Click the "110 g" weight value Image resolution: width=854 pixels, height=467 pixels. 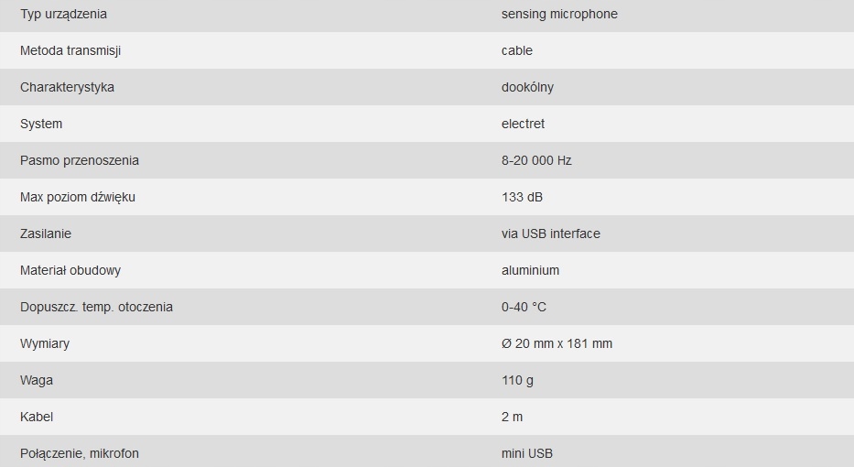[517, 380]
